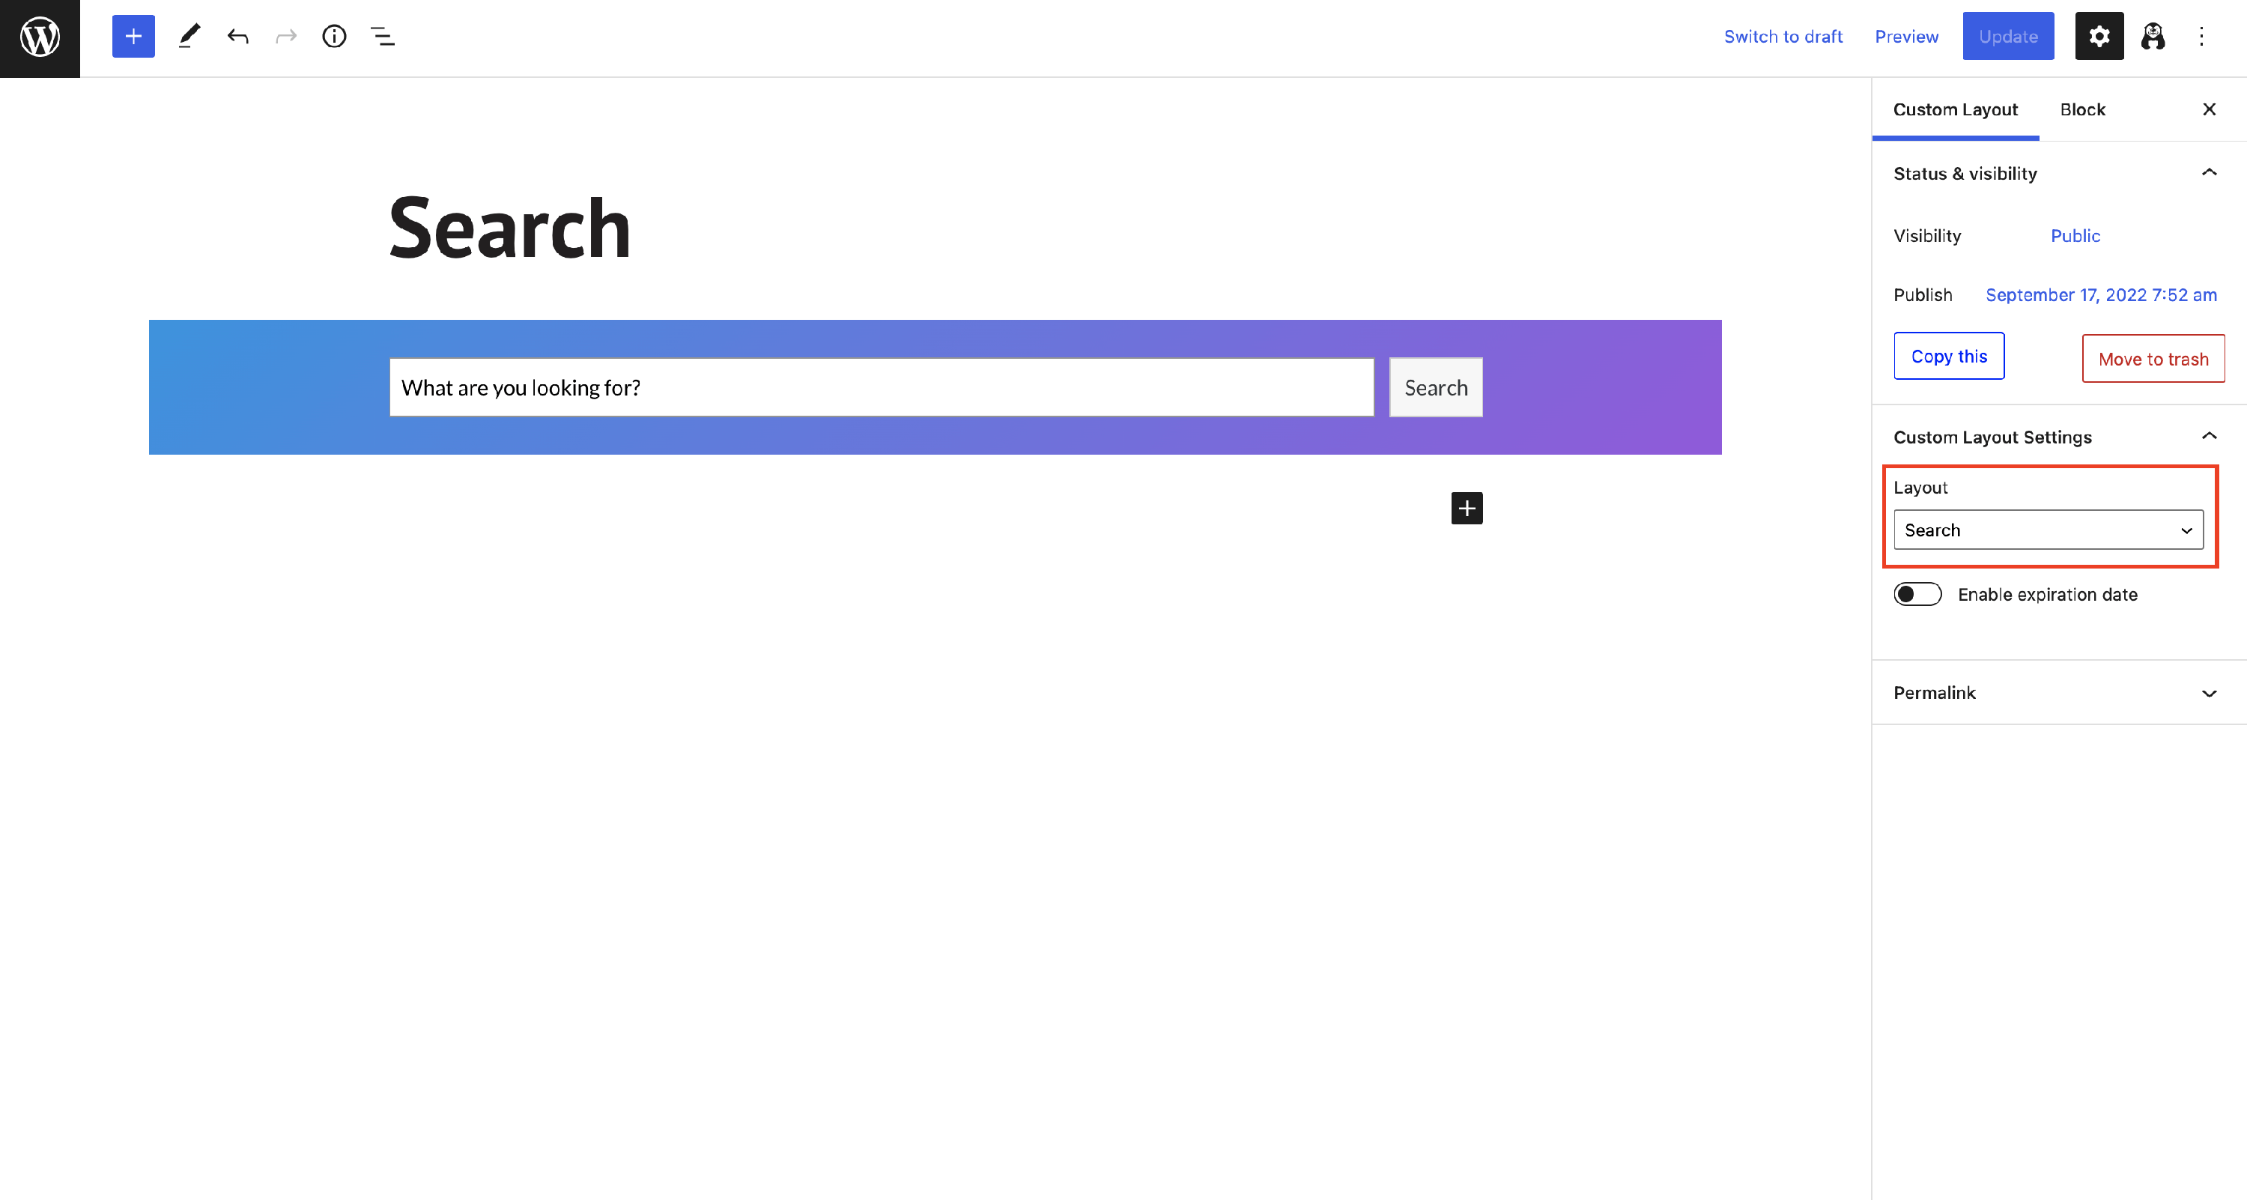This screenshot has width=2247, height=1200.
Task: Add a block with the black plus
Action: coord(1467,508)
